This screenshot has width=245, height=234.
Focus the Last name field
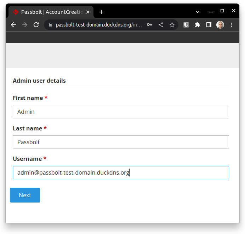tap(121, 142)
